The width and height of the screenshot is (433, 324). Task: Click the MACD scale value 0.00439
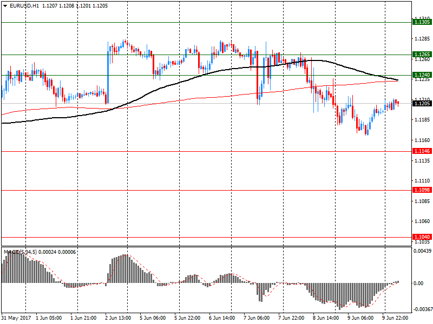coord(422,251)
